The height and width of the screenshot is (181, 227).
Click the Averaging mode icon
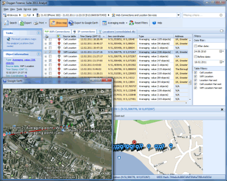click(x=104, y=23)
